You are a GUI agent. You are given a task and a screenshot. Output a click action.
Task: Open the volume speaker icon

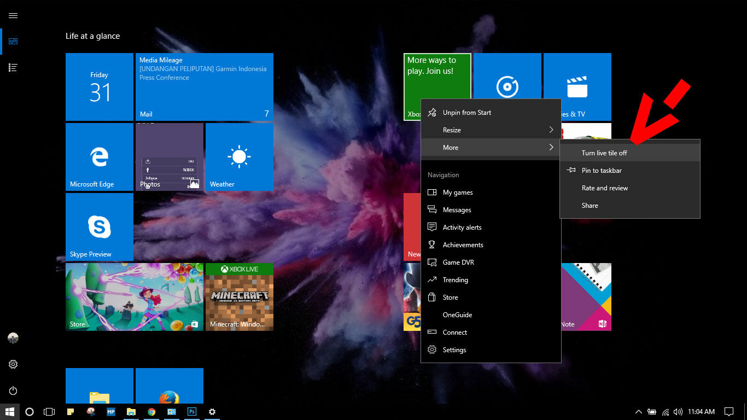(678, 412)
